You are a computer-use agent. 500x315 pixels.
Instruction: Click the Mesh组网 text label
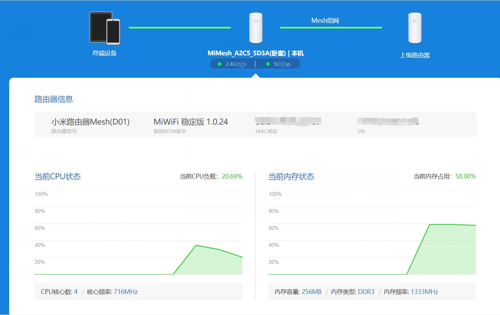coord(325,21)
